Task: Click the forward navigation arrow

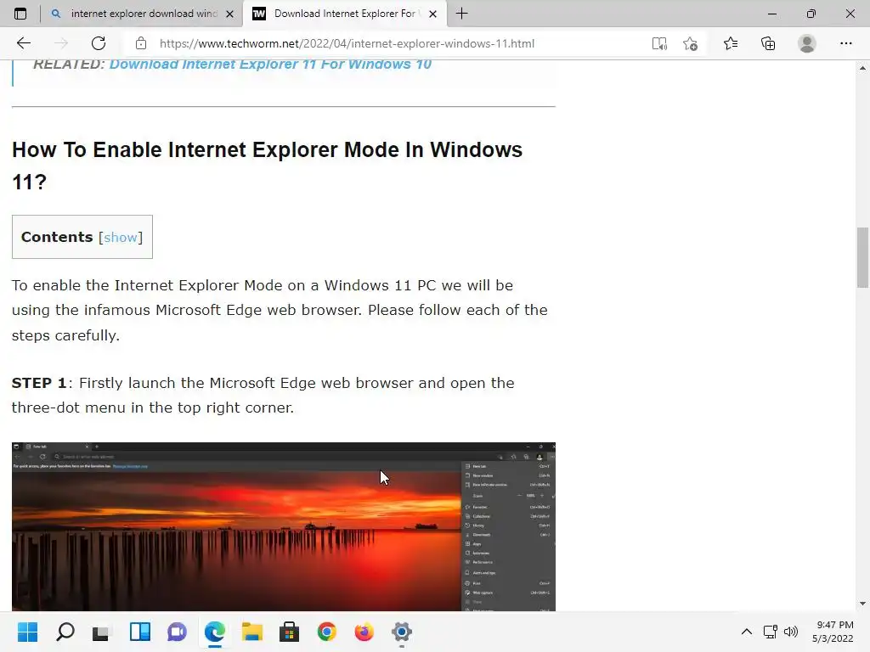Action: [x=61, y=43]
